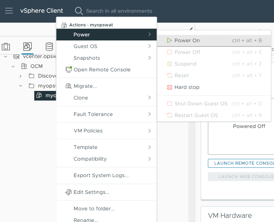Click the Power Off square icon
274x222 pixels.
click(x=170, y=52)
